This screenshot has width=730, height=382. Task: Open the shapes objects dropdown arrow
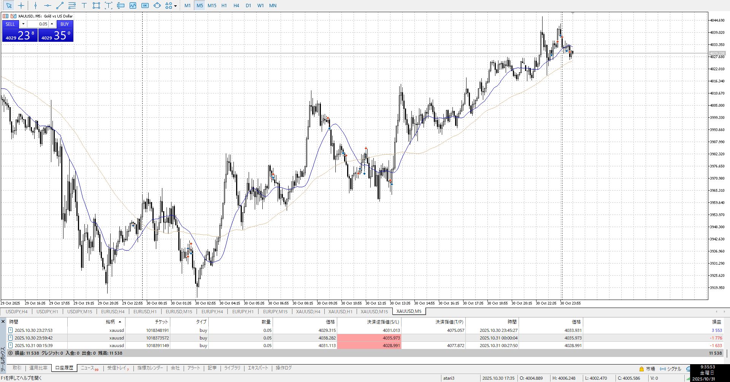coord(175,6)
